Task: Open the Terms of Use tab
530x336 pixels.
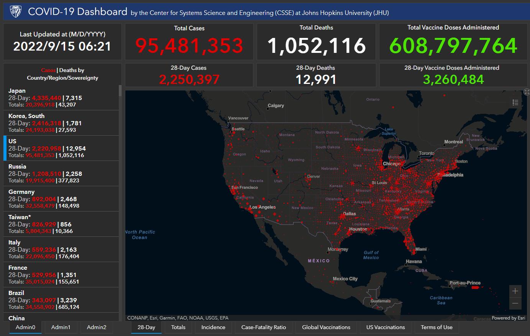Action: pyautogui.click(x=436, y=327)
